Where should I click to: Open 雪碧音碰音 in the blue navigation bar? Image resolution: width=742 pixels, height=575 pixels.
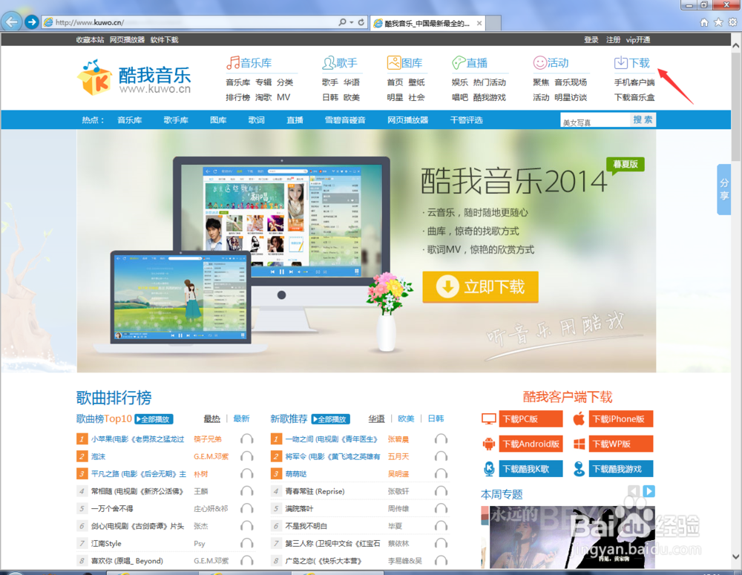tap(345, 120)
